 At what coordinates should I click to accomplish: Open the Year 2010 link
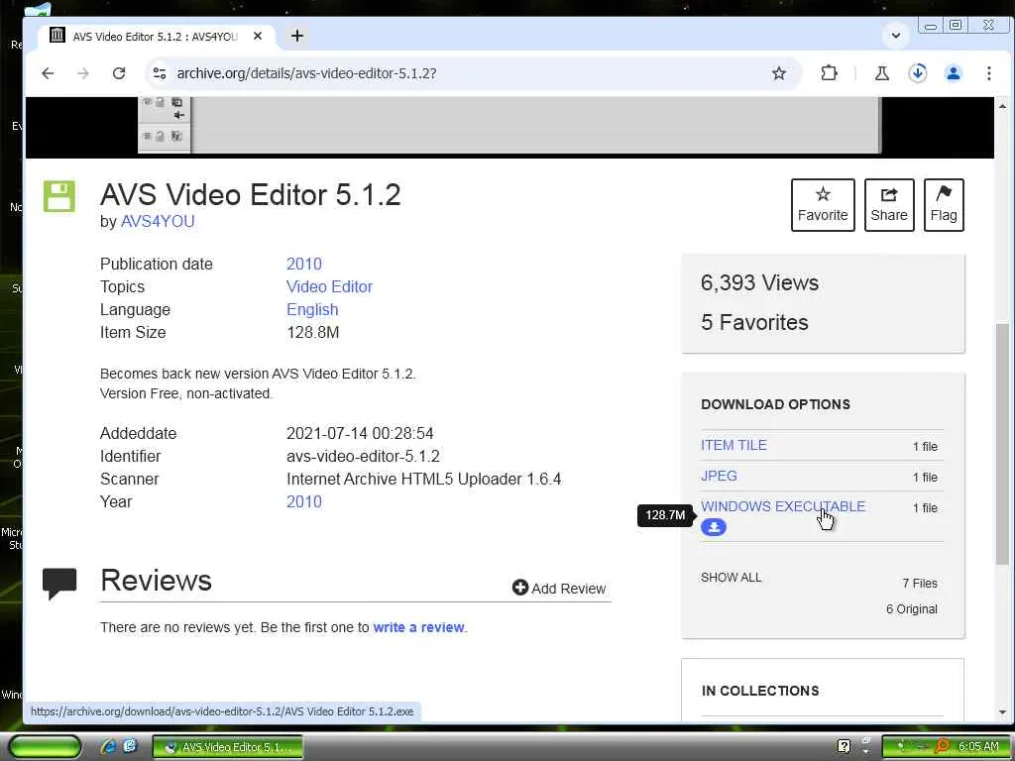(x=303, y=501)
